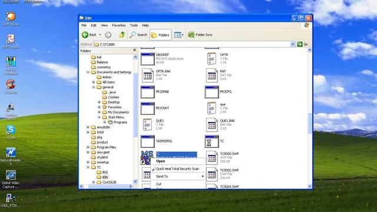
Task: Choose Open in the context menu
Action: point(178,161)
